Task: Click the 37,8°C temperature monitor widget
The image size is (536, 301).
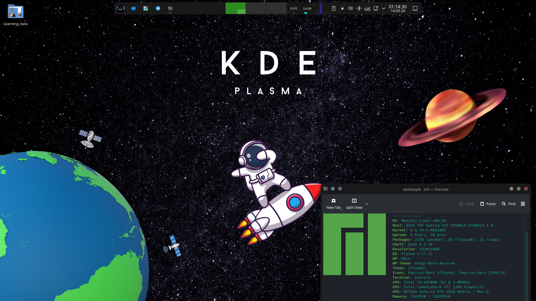Action: (x=294, y=8)
